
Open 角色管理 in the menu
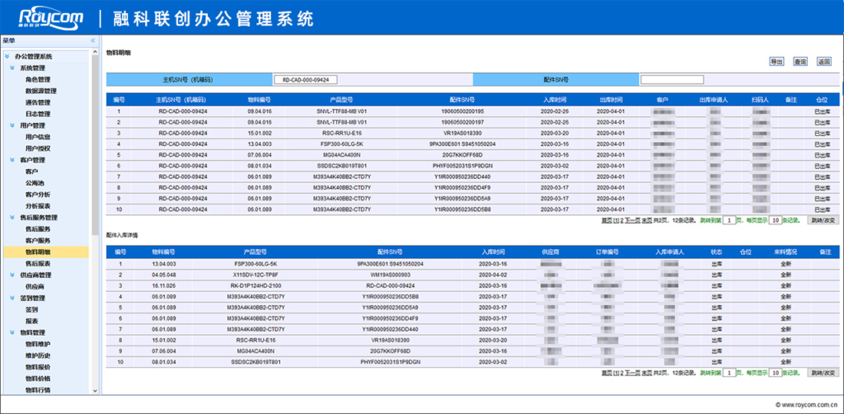(38, 80)
